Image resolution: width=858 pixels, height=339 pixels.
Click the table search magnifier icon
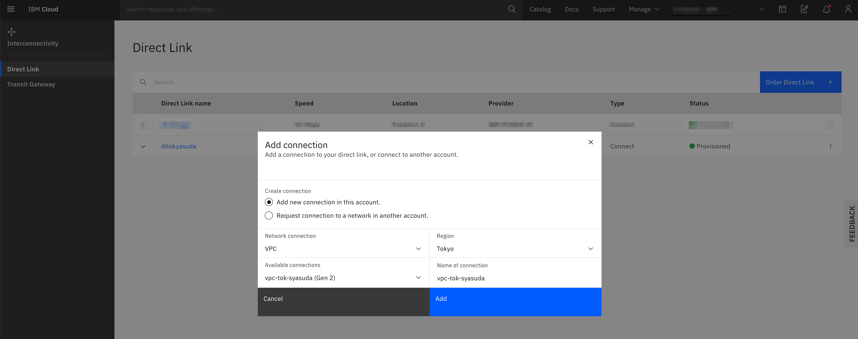coord(143,82)
